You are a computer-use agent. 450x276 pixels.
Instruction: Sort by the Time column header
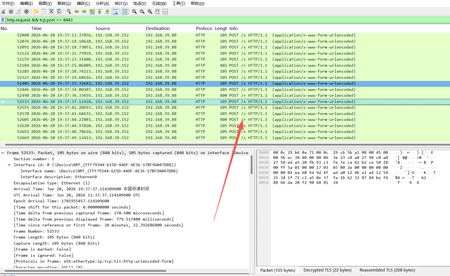pos(62,29)
